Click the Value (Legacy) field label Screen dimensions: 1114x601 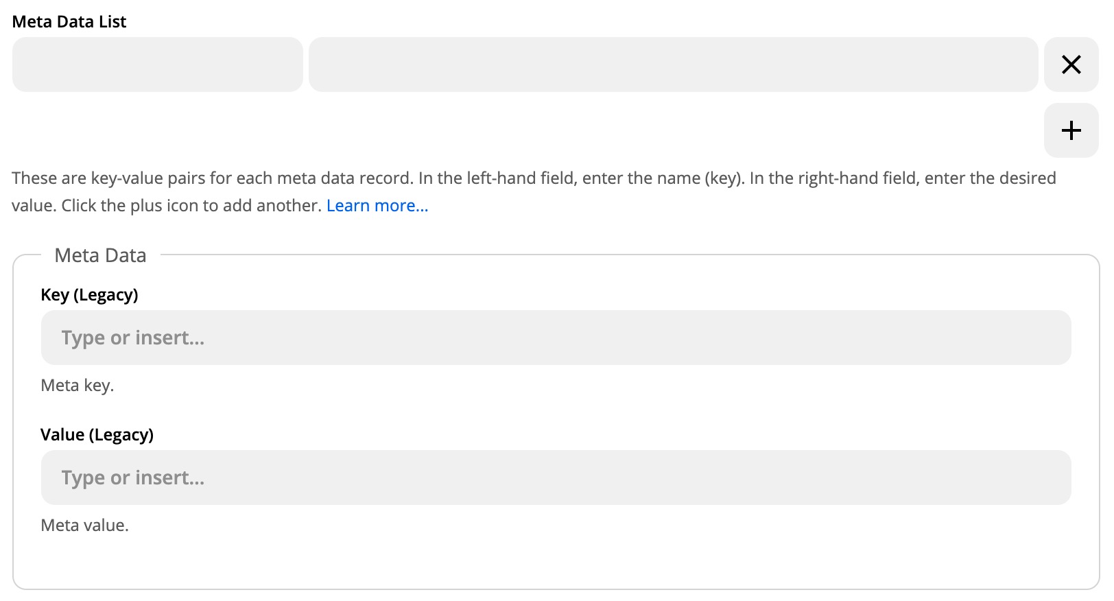click(97, 435)
